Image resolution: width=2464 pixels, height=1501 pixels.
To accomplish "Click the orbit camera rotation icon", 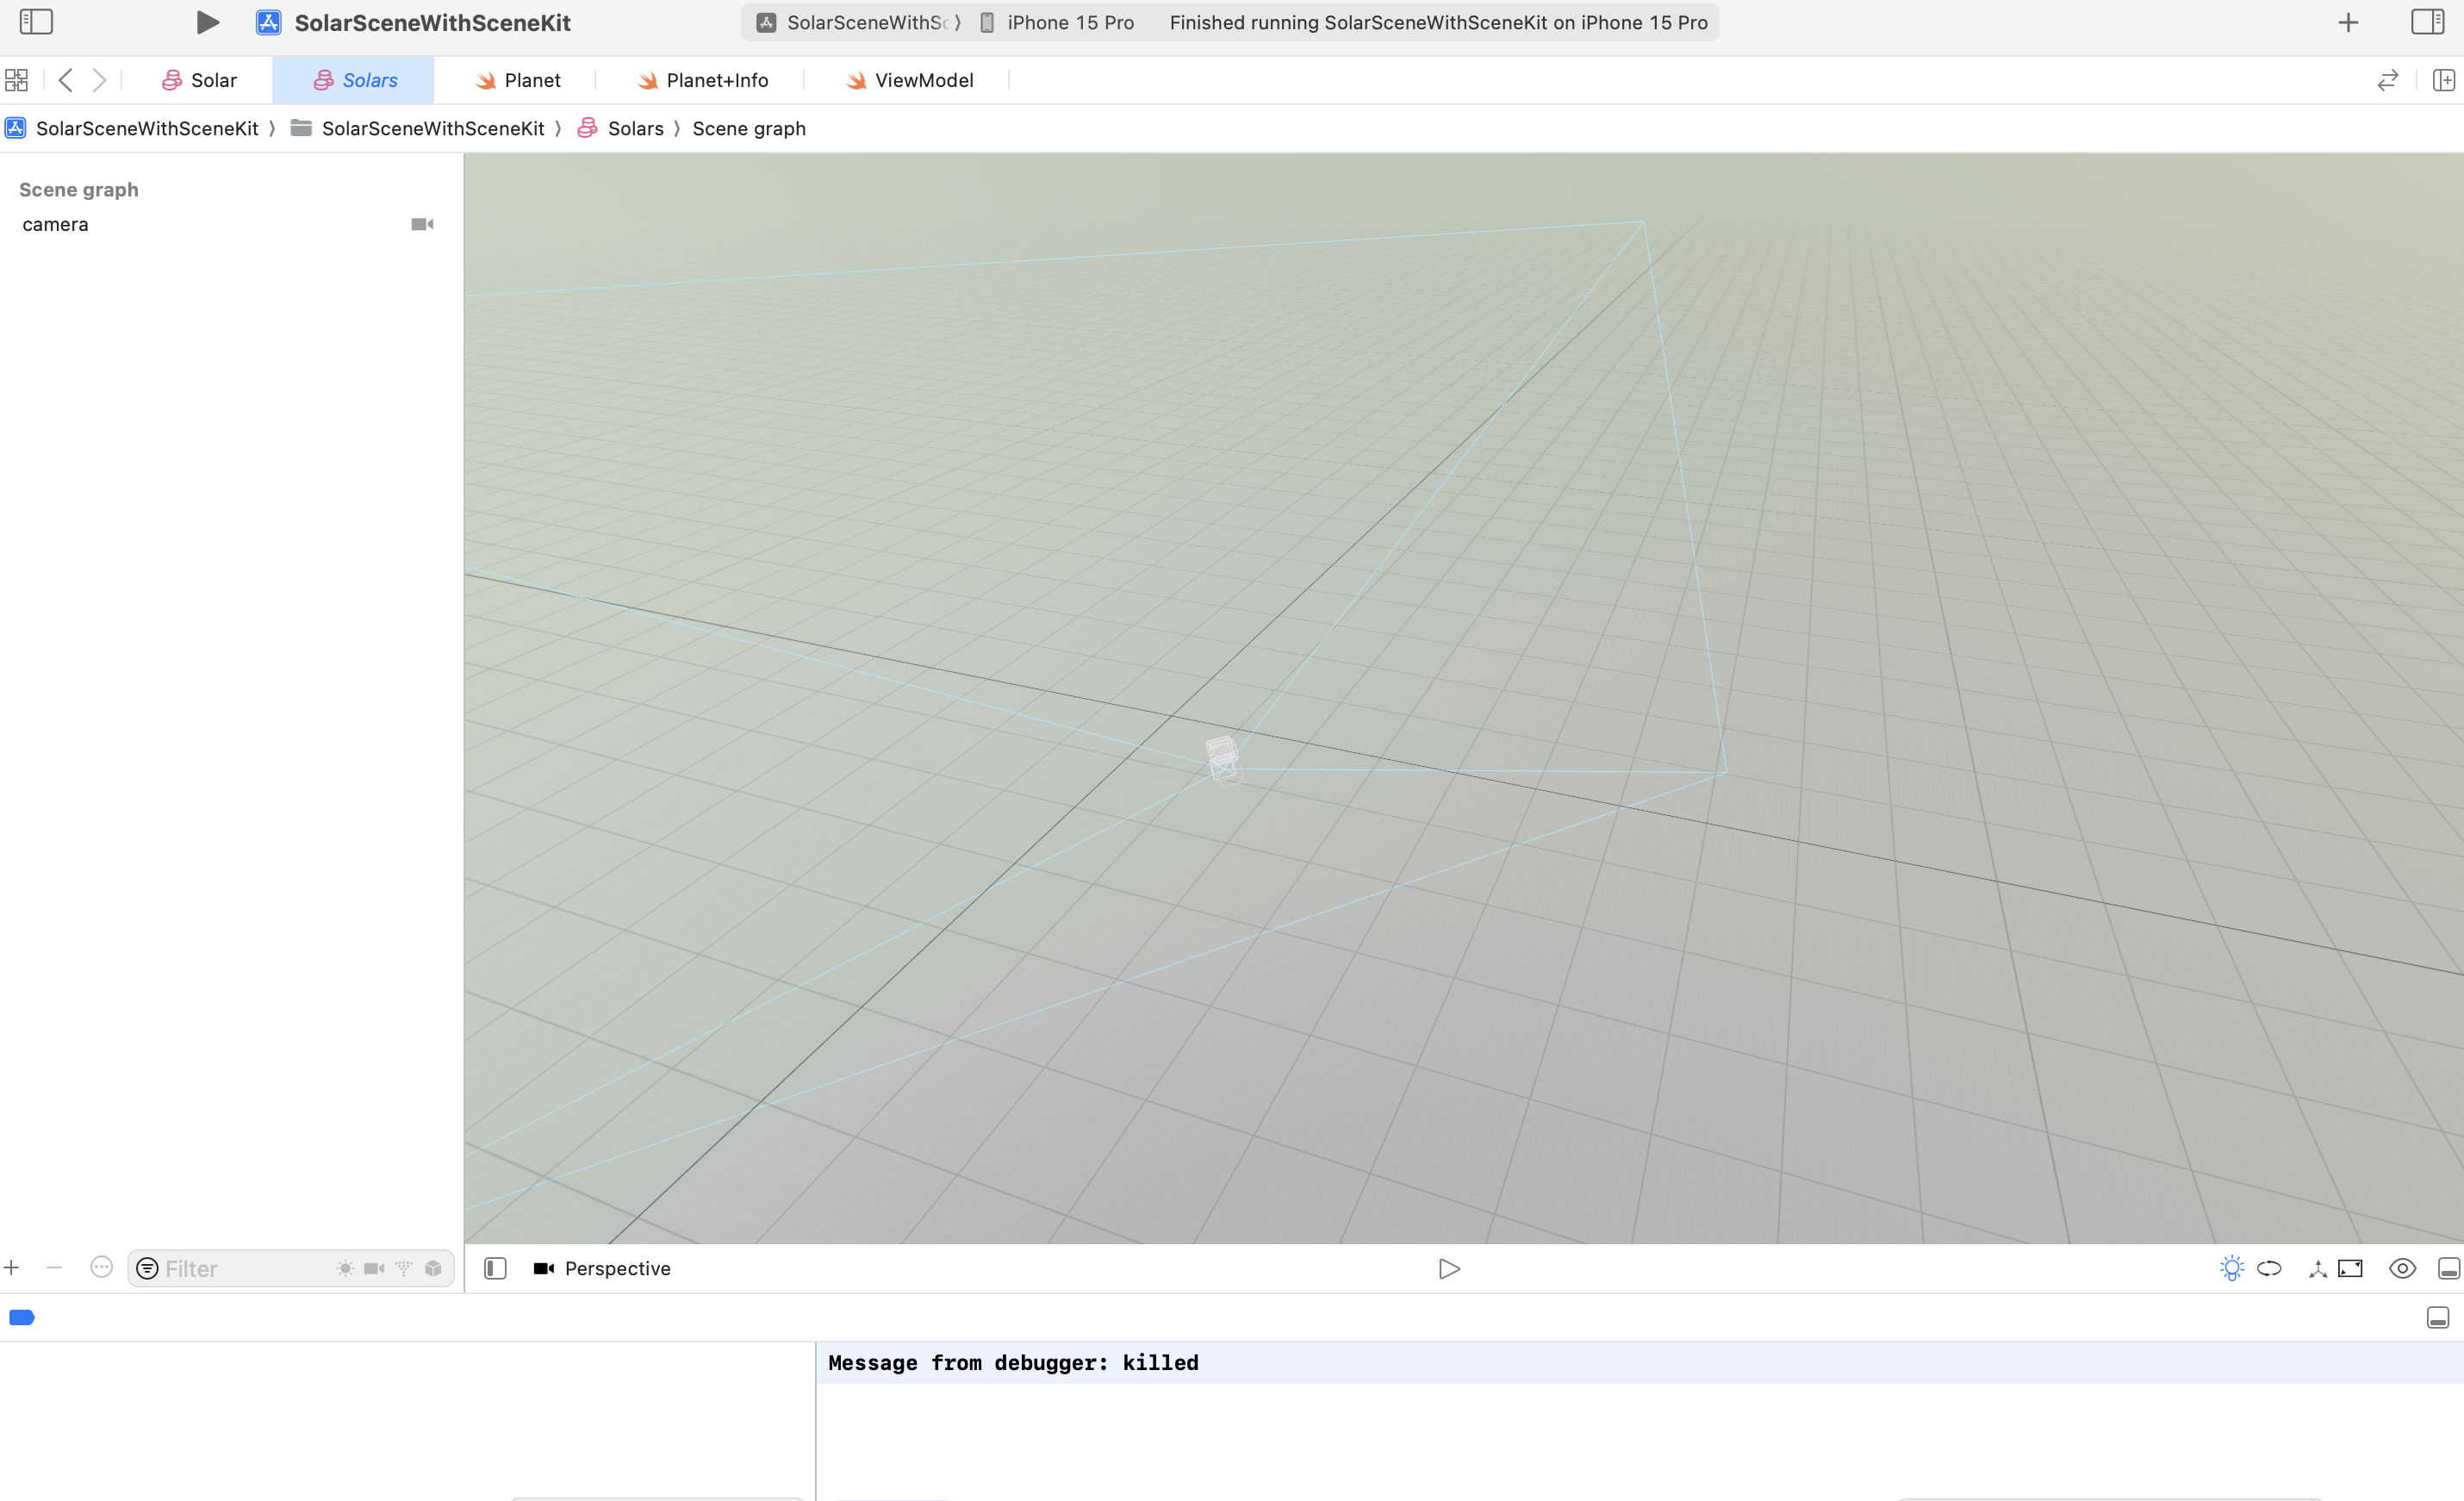I will click(x=2269, y=1268).
